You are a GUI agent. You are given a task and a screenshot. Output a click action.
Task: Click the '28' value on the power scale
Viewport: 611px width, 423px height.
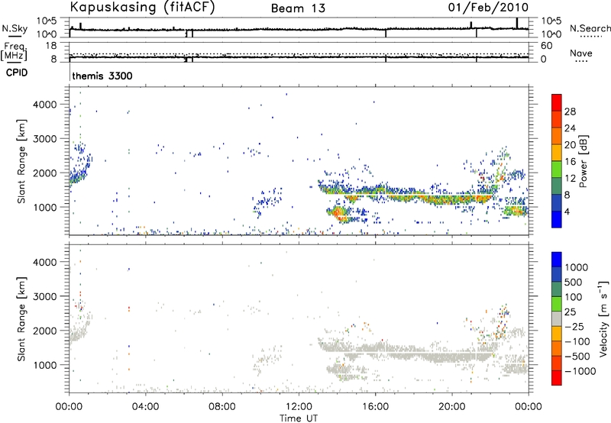[570, 111]
